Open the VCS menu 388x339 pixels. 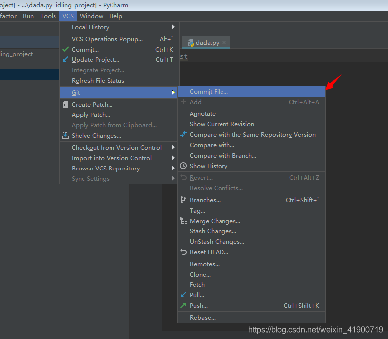click(x=68, y=16)
